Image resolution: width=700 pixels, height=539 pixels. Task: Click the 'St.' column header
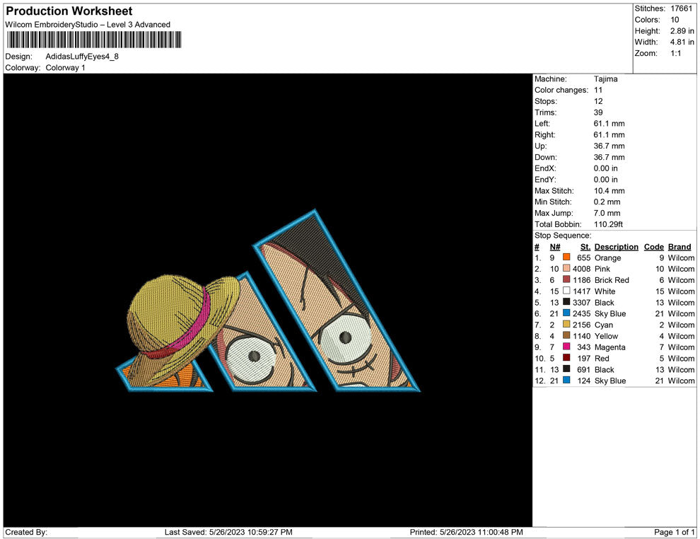(585, 247)
